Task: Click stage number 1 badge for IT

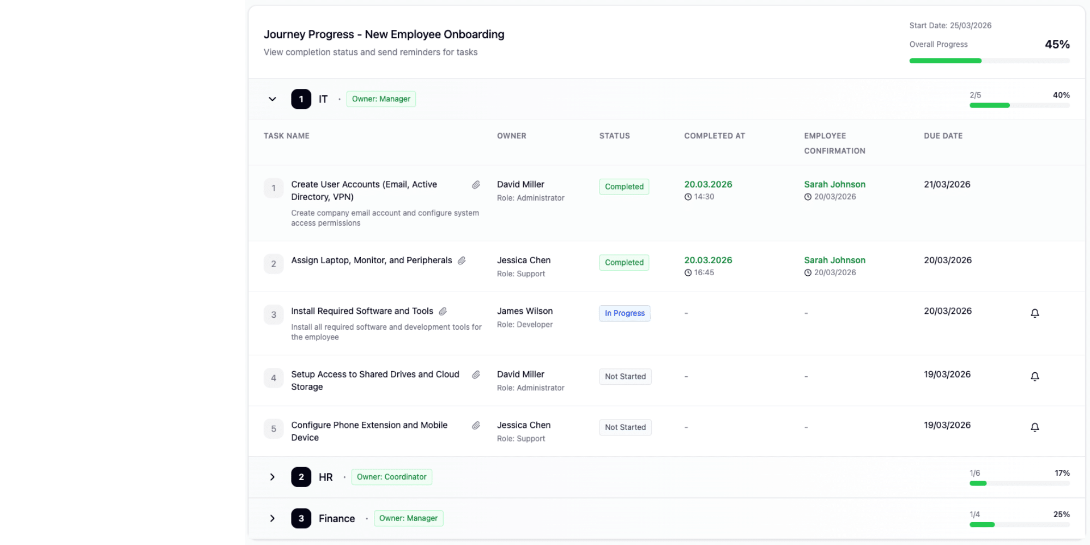Action: [301, 99]
